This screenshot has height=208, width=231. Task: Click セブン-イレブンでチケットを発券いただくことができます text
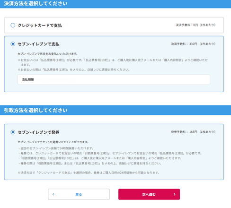pyautogui.click(x=53, y=142)
